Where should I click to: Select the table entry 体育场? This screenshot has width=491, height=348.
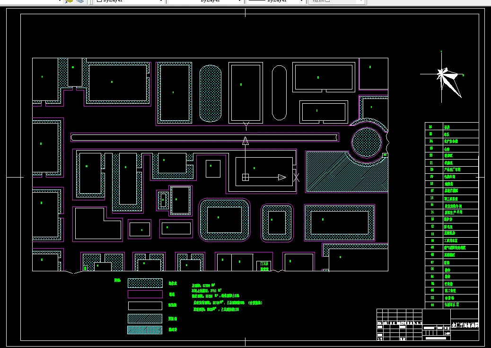click(x=449, y=298)
